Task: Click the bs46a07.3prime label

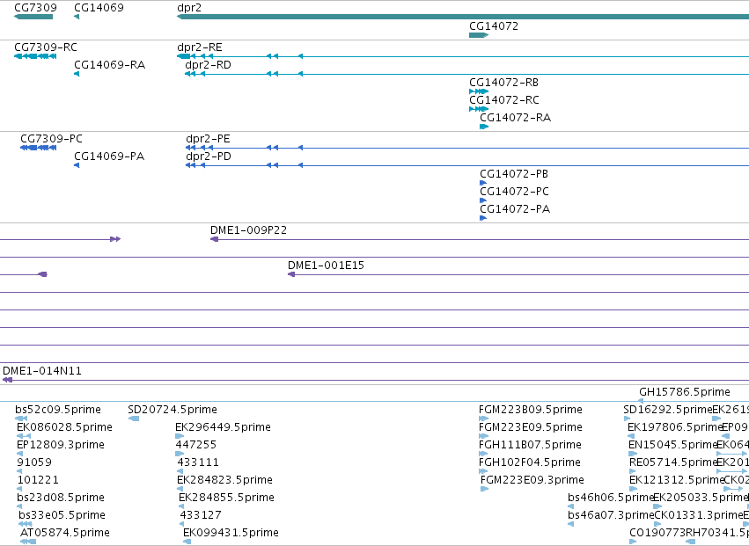Action: pos(611,516)
